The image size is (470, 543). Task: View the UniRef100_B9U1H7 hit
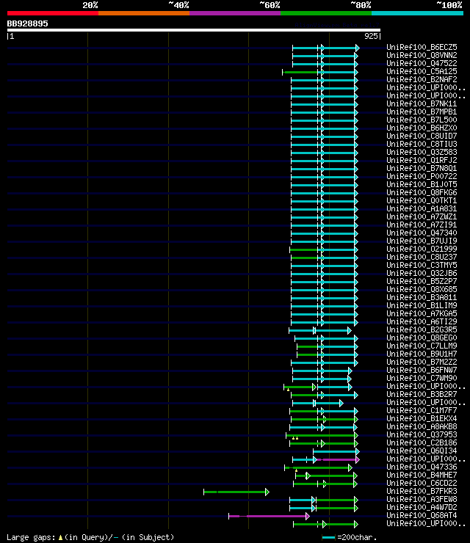coord(422,354)
